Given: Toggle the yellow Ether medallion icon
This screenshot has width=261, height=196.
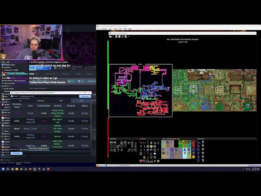Looking at the screenshot, I should click(151, 147).
